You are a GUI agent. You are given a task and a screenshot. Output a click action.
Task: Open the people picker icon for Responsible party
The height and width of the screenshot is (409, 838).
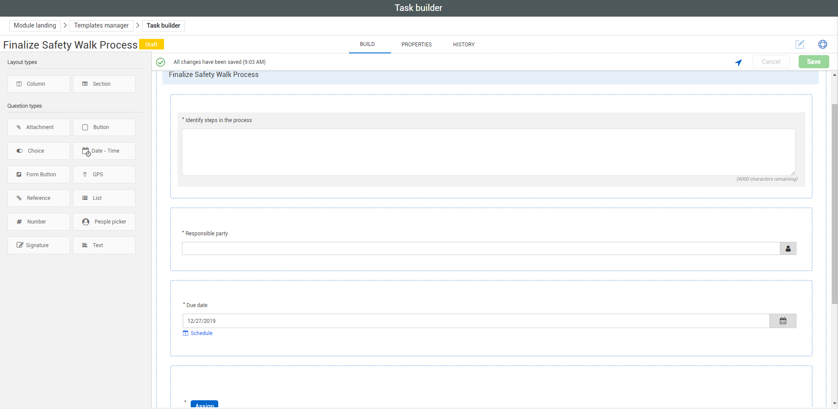pos(788,248)
